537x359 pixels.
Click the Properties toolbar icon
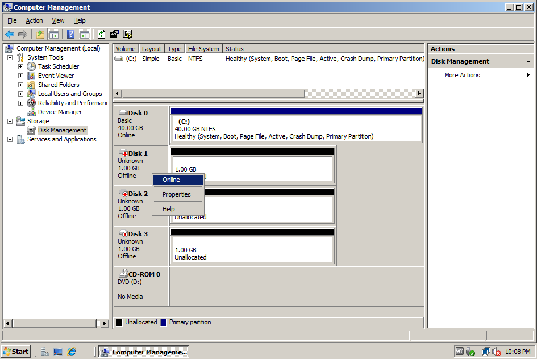pos(114,34)
